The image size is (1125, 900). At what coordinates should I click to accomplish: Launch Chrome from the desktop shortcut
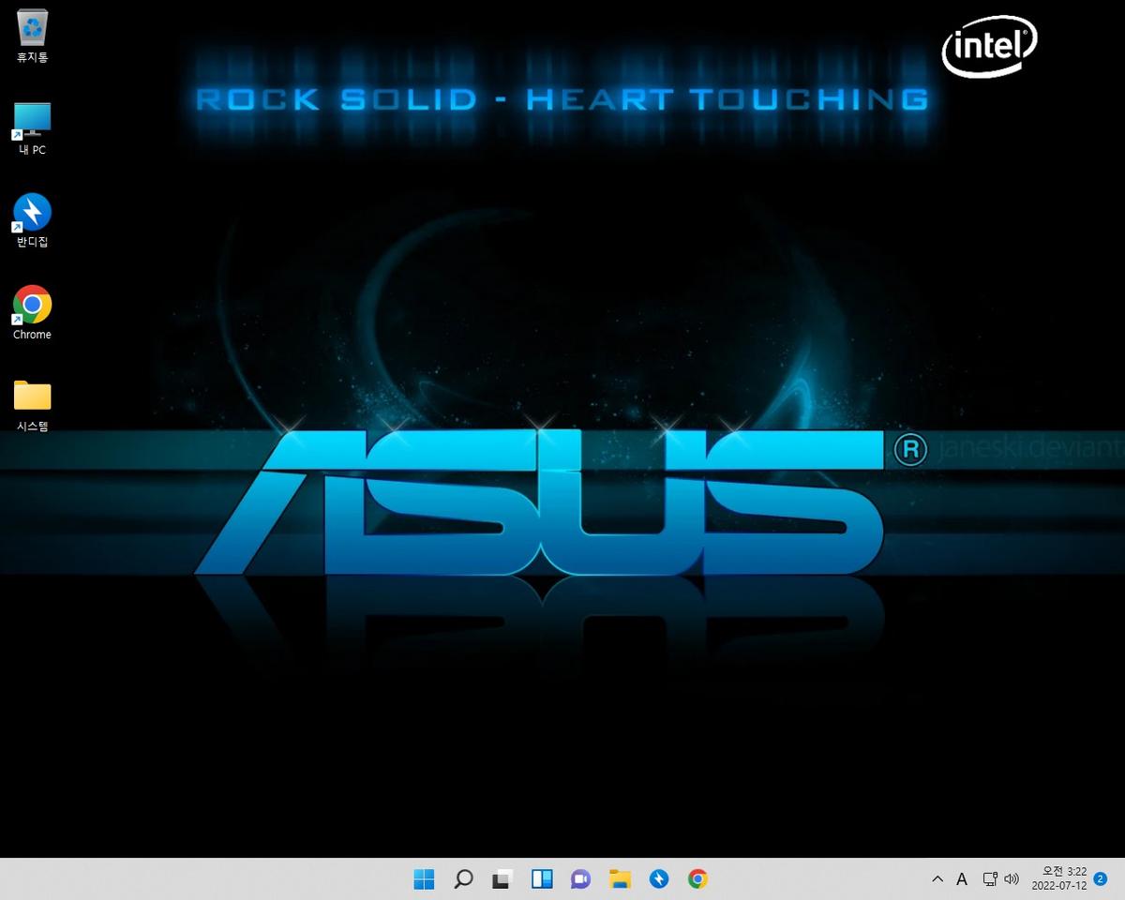click(31, 304)
